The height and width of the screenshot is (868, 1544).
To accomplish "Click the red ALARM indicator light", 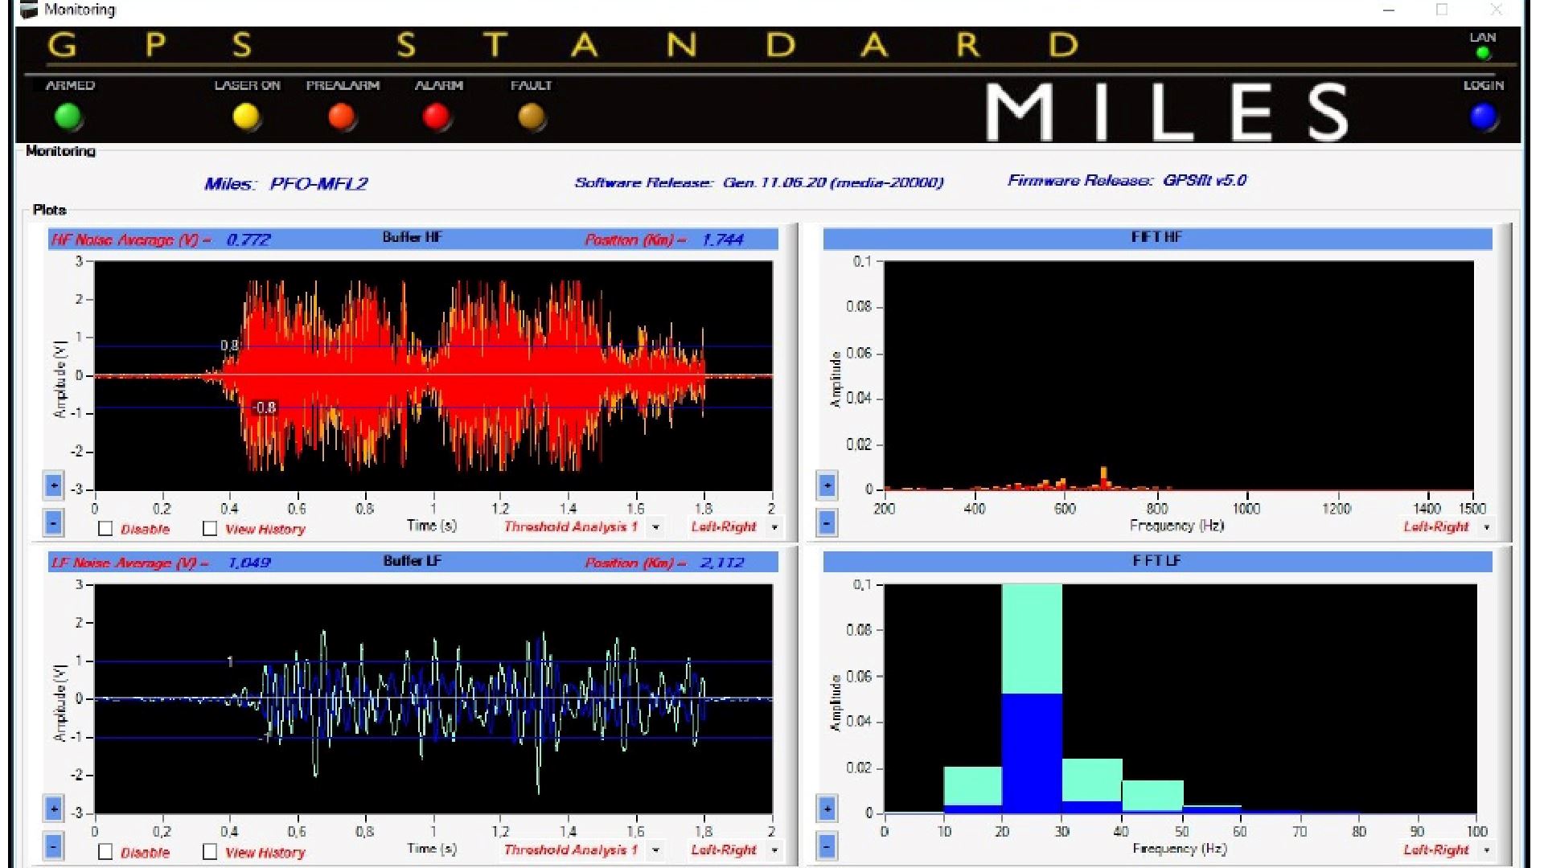I will coord(437,117).
